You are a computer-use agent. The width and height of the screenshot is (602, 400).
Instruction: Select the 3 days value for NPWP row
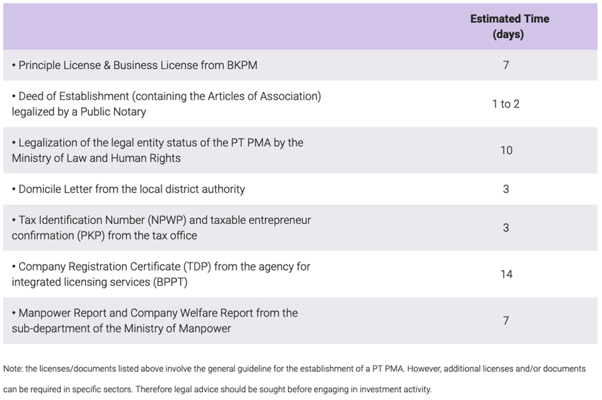pos(506,228)
